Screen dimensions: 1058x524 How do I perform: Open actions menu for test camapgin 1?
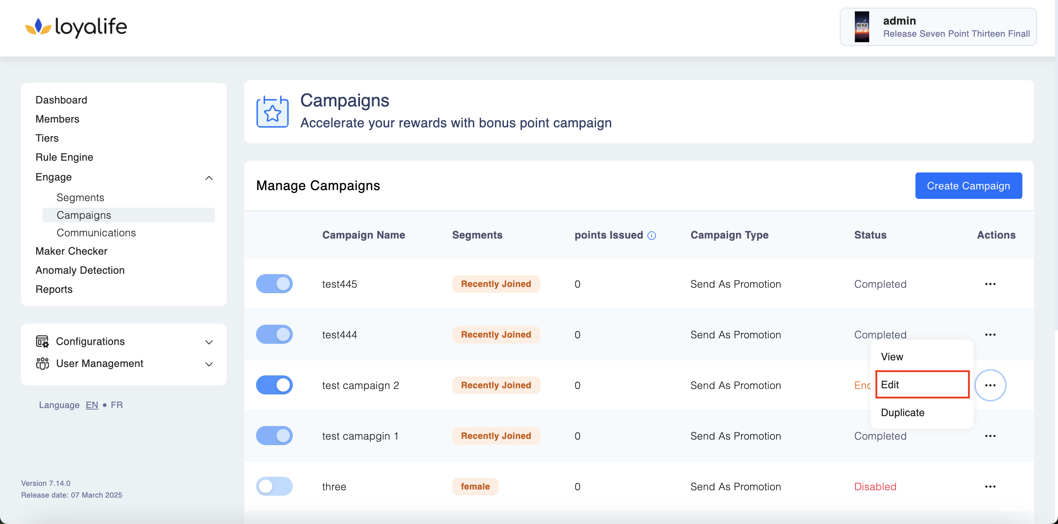click(990, 436)
